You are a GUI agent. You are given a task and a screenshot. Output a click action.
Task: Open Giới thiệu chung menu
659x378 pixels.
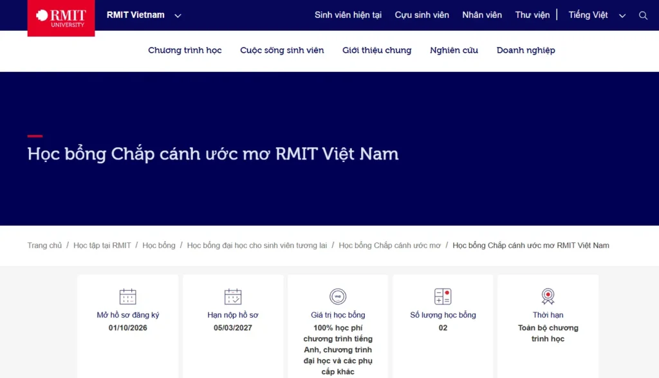point(376,50)
